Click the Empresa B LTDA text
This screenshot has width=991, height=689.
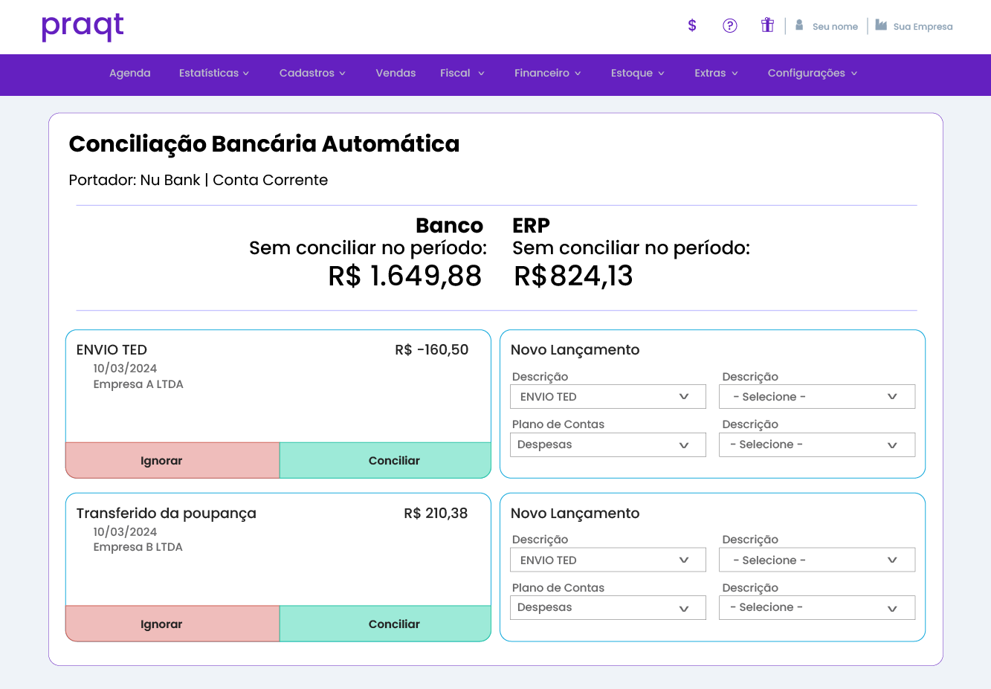pos(138,547)
